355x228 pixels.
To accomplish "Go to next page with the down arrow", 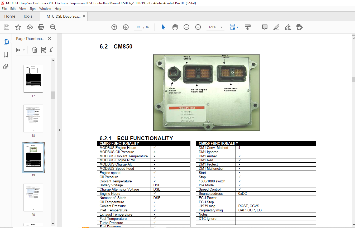I will pos(126,27).
